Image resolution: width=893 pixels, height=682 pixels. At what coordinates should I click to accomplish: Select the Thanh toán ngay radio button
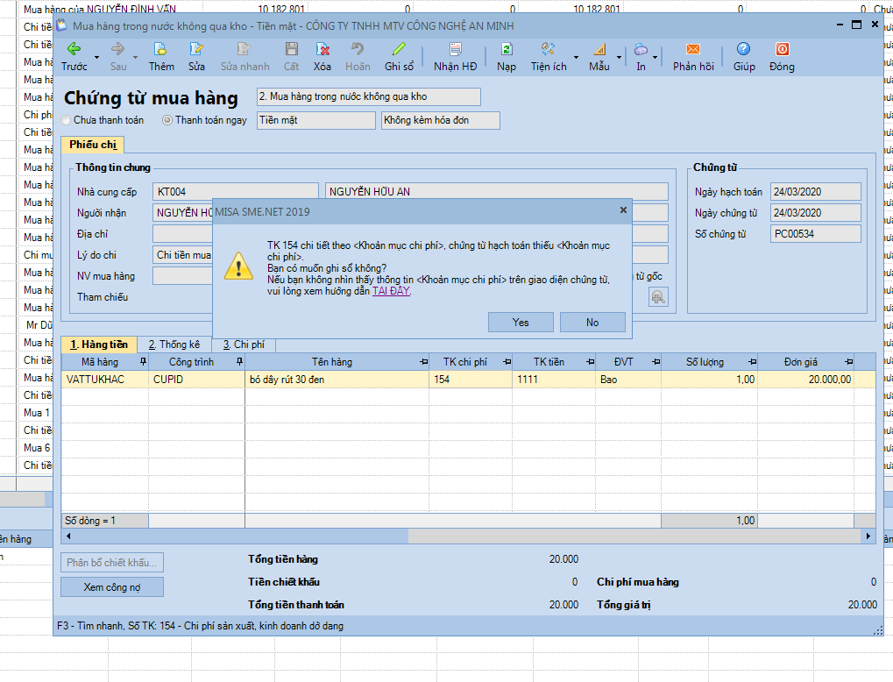click(x=167, y=120)
